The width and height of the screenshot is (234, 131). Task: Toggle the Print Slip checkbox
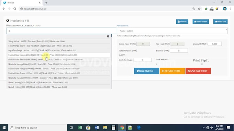[x=202, y=64]
